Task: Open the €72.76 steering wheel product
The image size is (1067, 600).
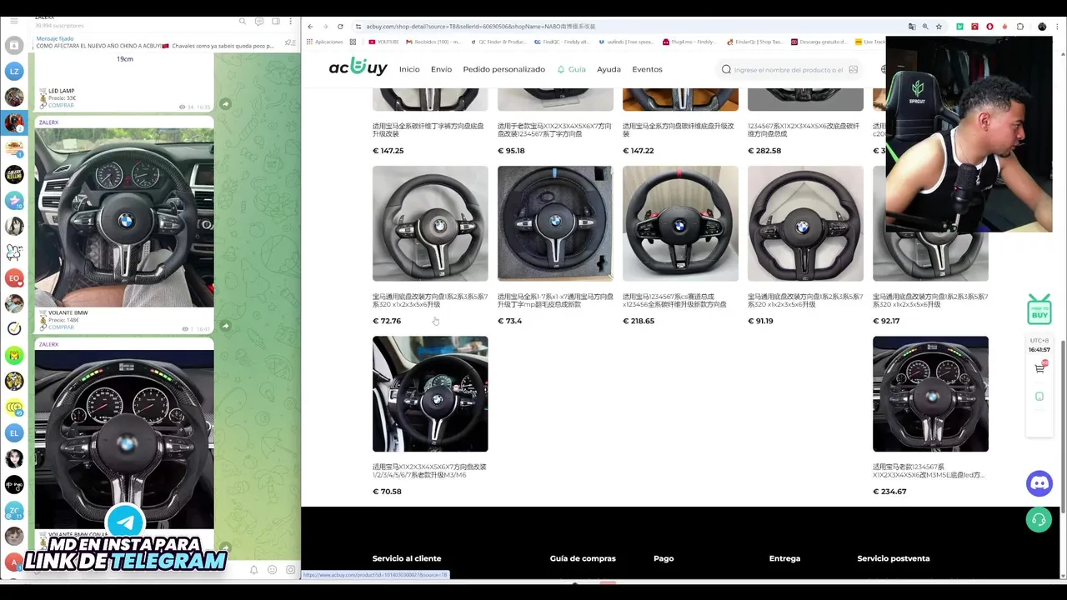Action: 430,223
